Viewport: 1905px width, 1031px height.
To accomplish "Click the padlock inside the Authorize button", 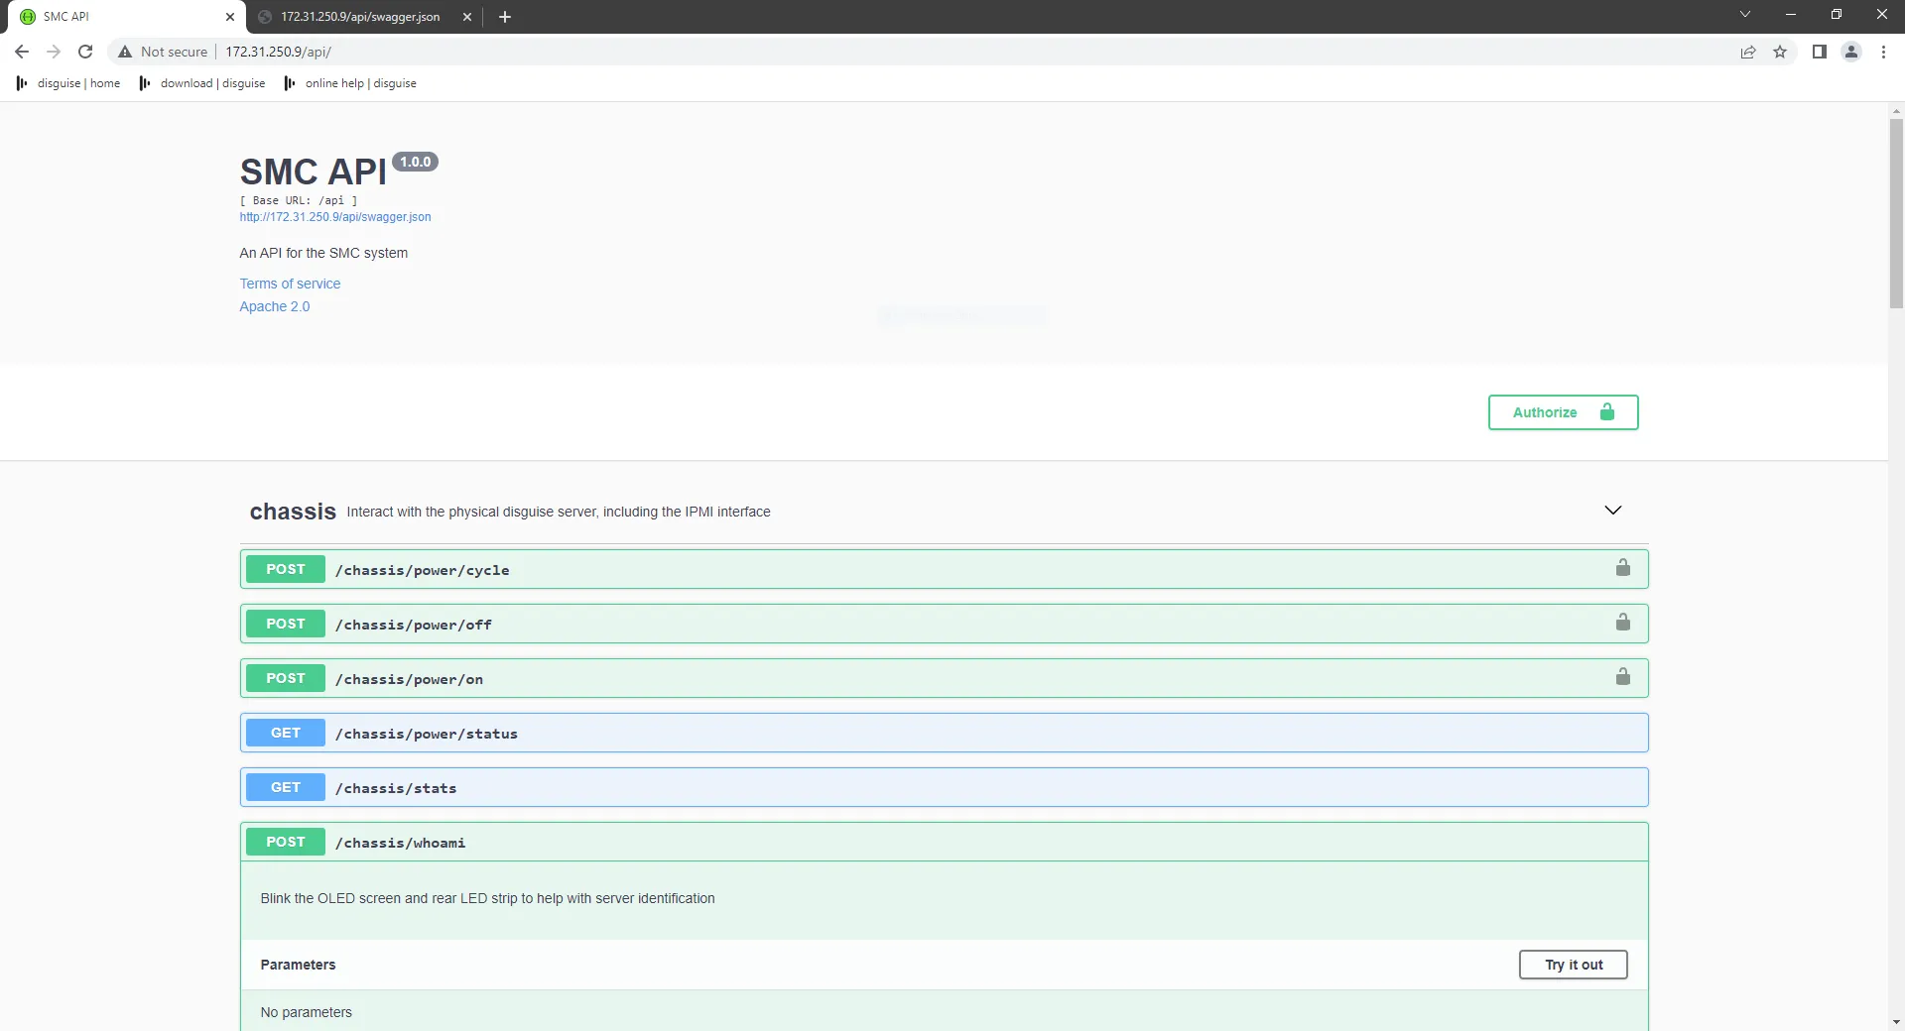I will pyautogui.click(x=1606, y=411).
